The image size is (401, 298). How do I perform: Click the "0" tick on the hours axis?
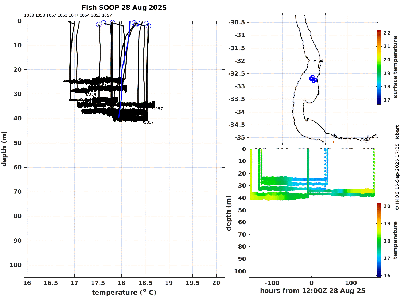pos(311,283)
